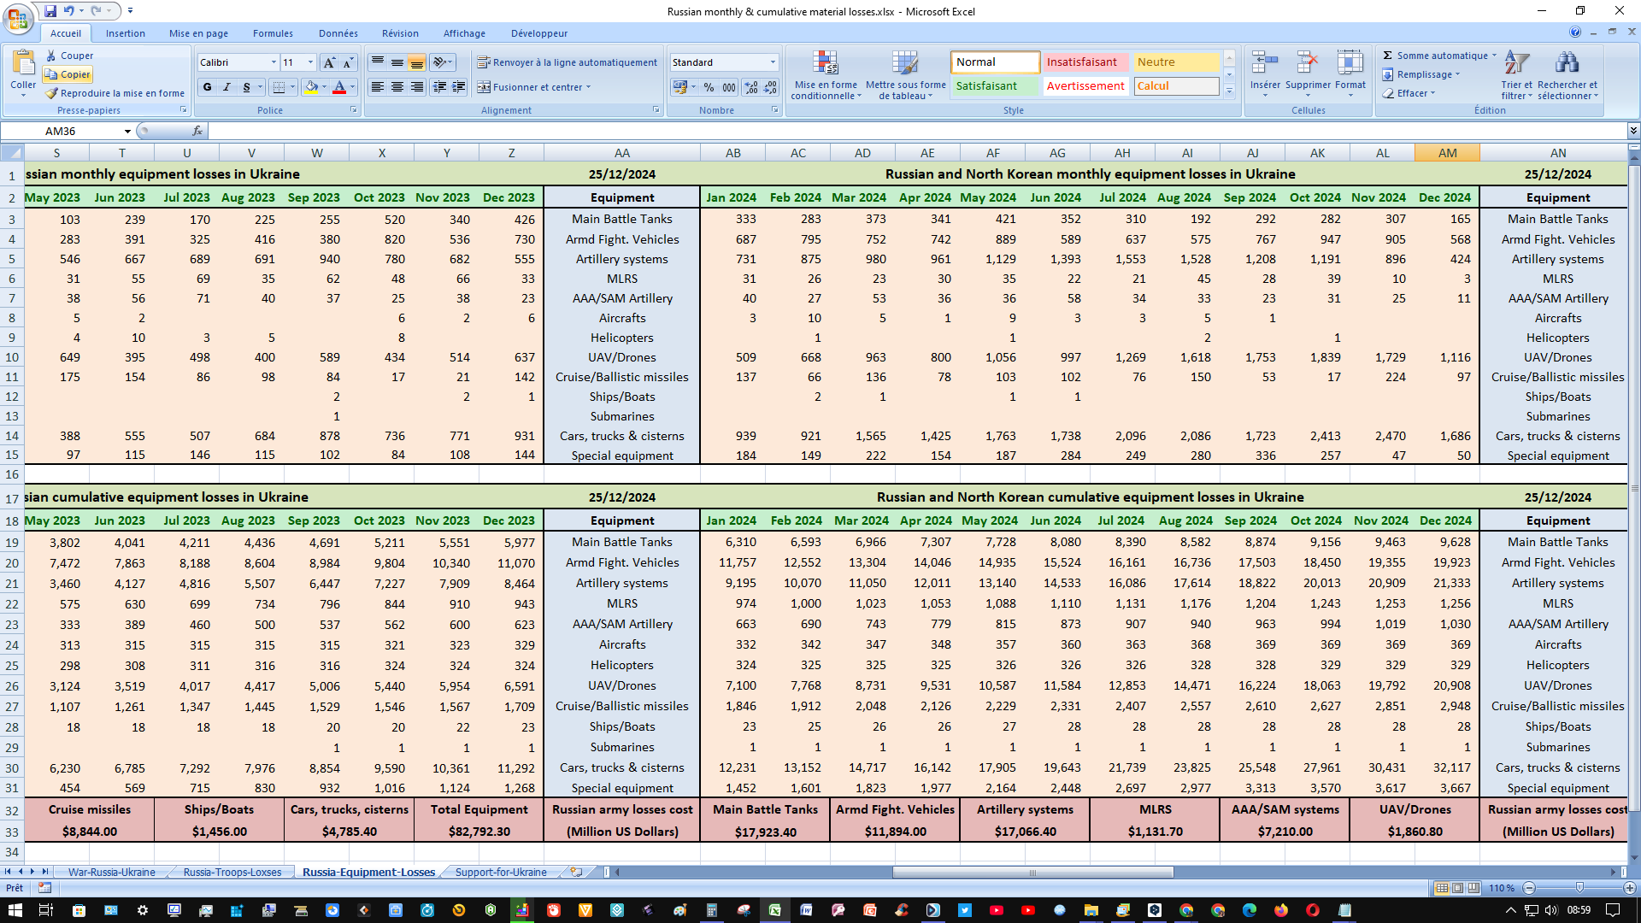The height and width of the screenshot is (923, 1641).
Task: Open the font size 11 dropdown
Action: pyautogui.click(x=310, y=62)
